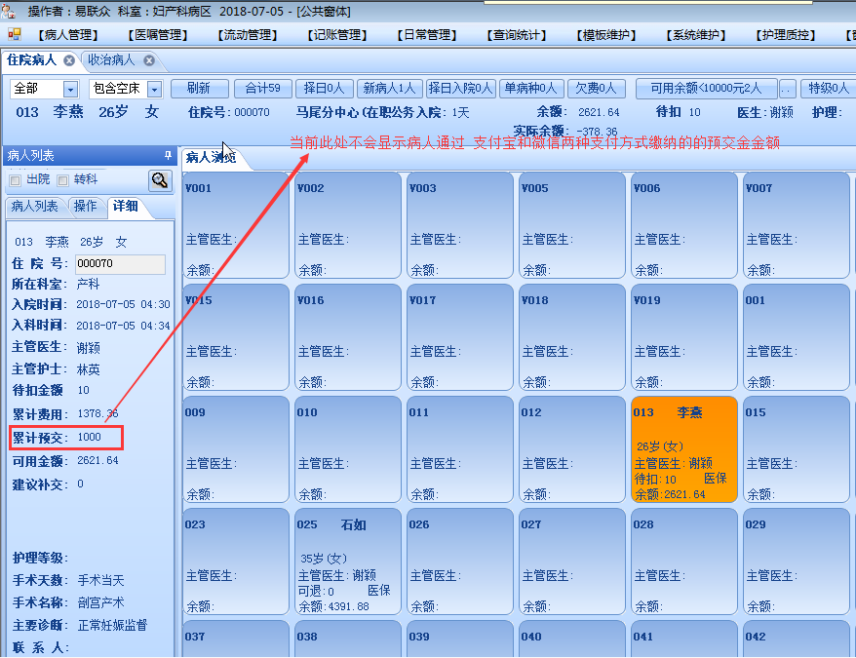
Task: Switch to the 收治病人 tab
Action: coord(111,60)
